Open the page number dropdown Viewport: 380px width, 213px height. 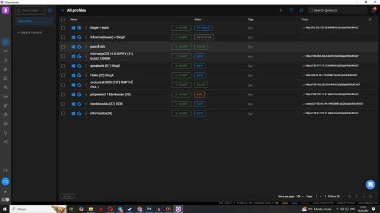coord(318,196)
